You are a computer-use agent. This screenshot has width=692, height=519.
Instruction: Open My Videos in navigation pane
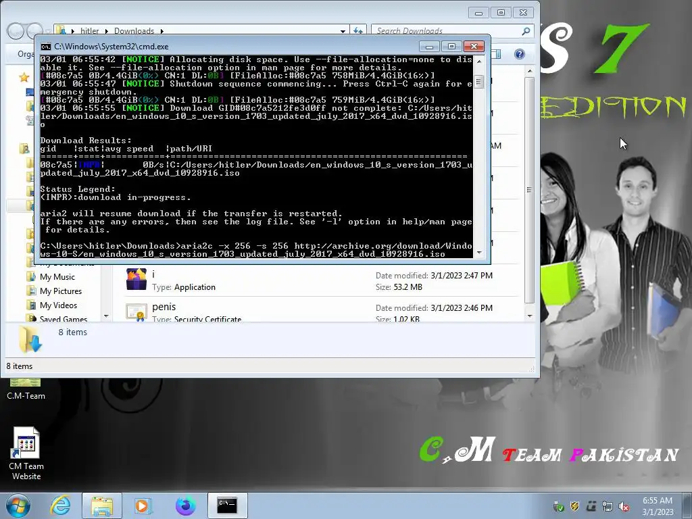coord(58,305)
